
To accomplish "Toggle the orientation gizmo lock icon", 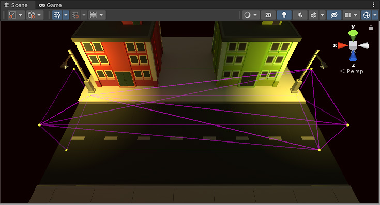I will pyautogui.click(x=371, y=28).
